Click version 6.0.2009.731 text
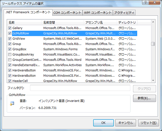 (x=48, y=108)
